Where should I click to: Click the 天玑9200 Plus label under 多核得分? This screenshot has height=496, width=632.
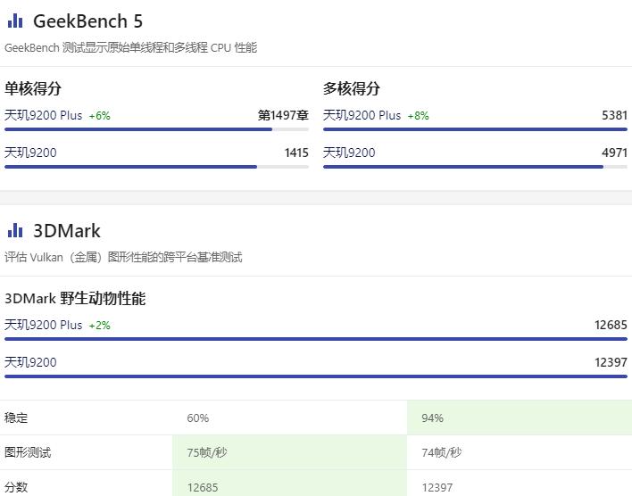tap(362, 116)
